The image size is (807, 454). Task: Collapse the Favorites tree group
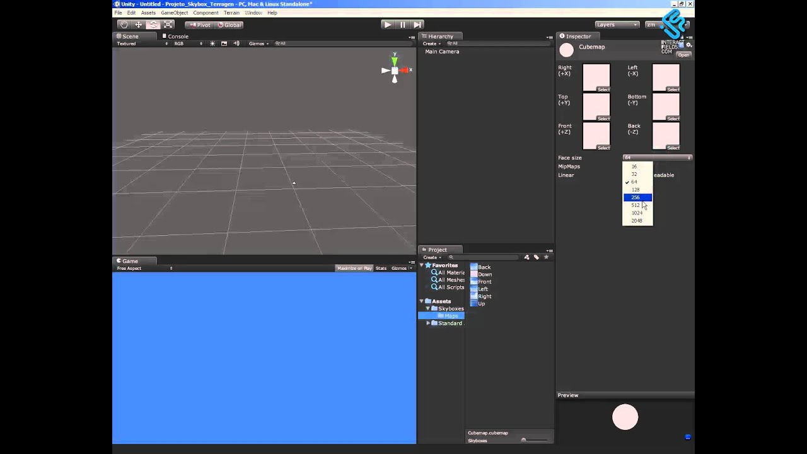point(422,265)
